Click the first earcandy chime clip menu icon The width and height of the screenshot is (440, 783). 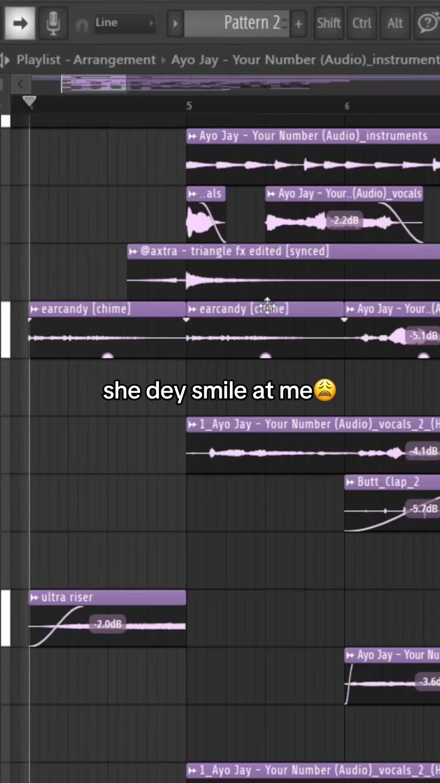[35, 310]
